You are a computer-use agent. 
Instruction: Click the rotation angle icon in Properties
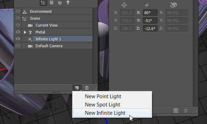pos(147,5)
